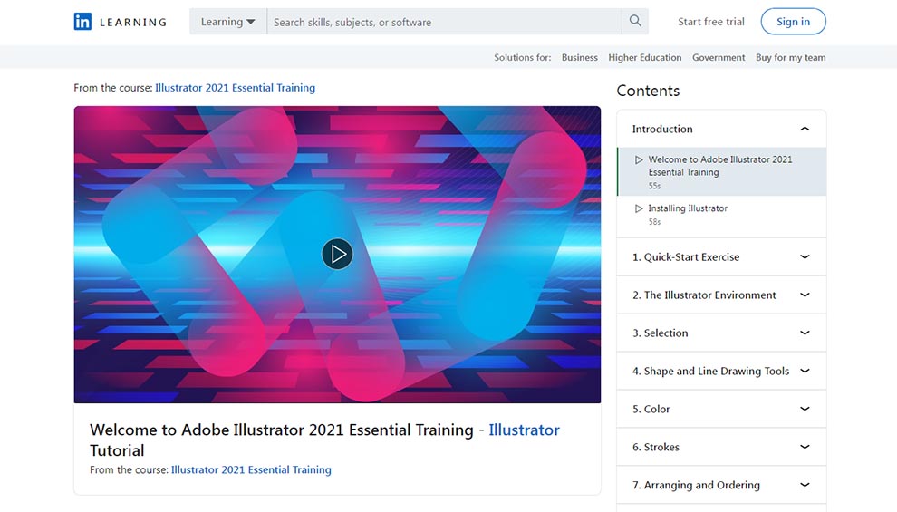Image resolution: width=897 pixels, height=512 pixels.
Task: Click Start free trial
Action: (x=711, y=22)
